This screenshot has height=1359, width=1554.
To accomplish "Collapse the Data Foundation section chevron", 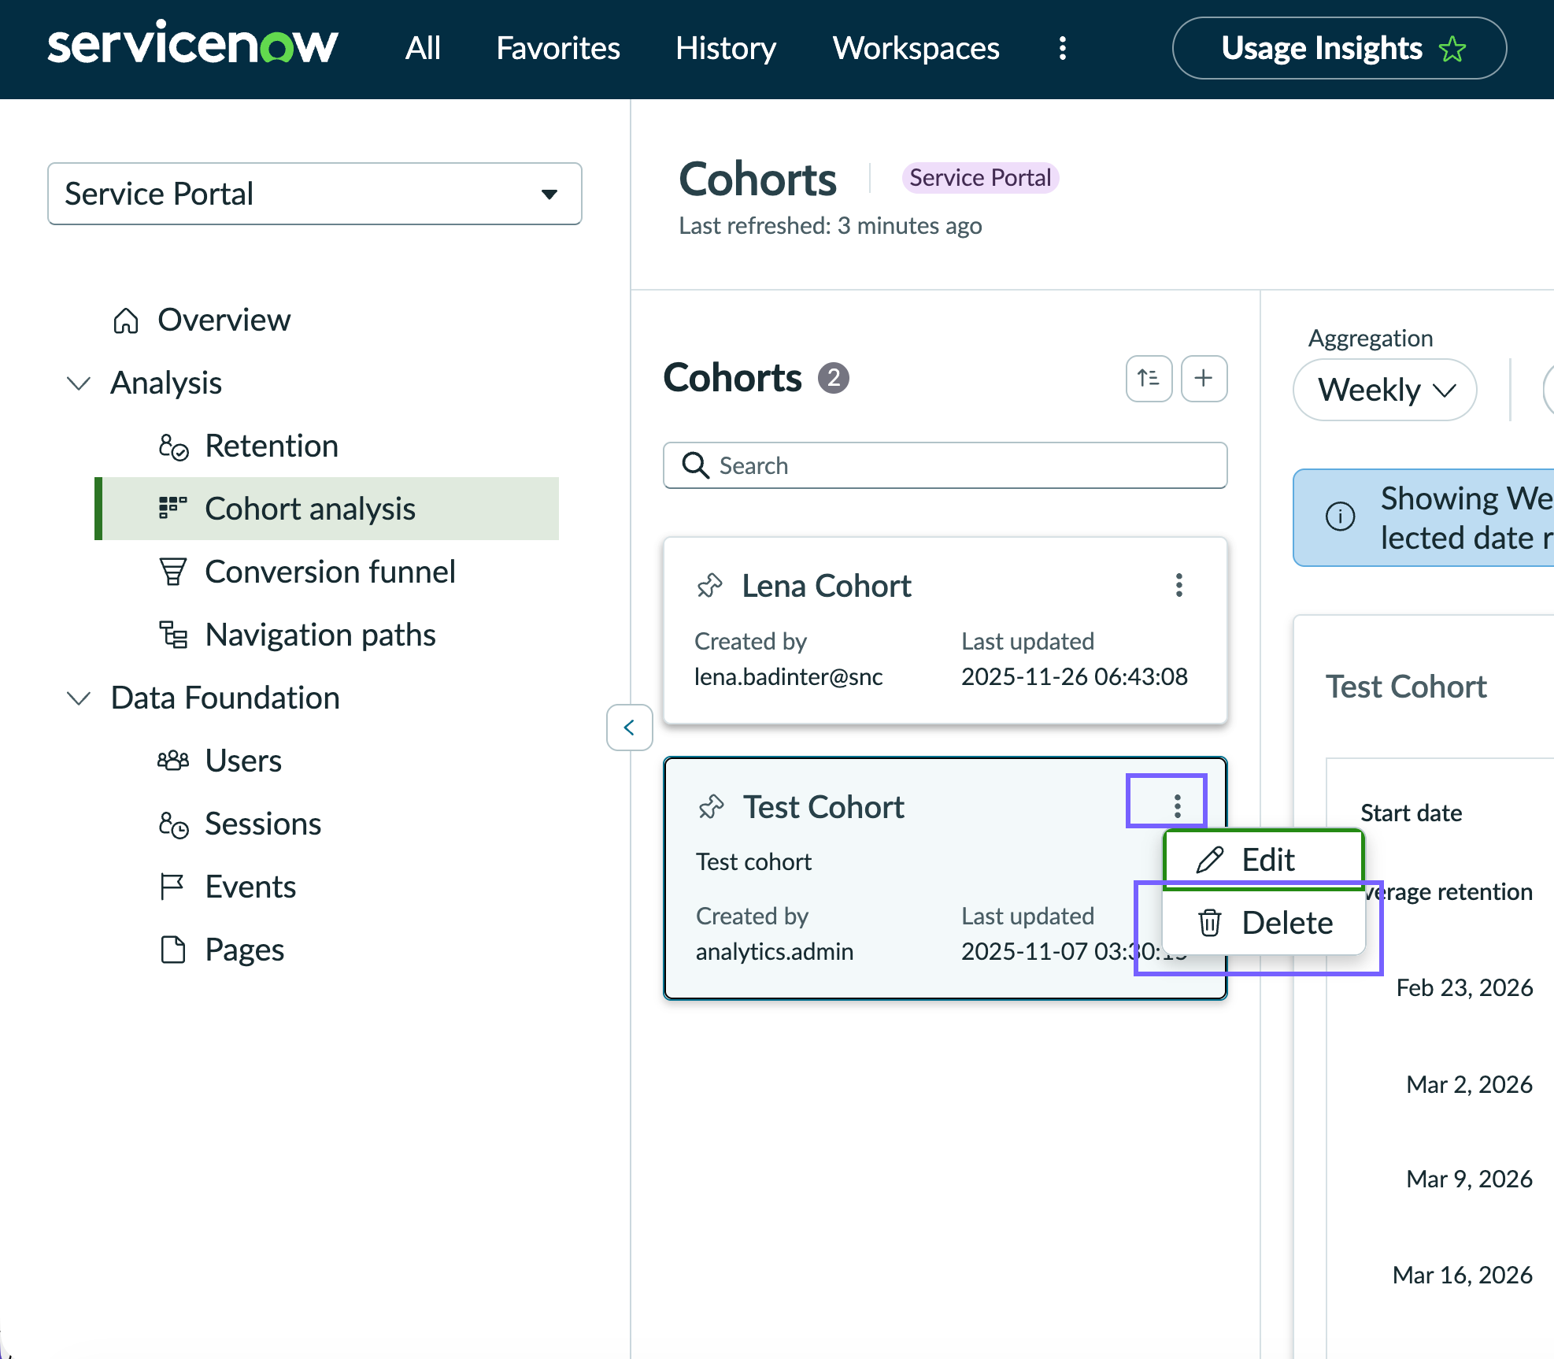I will point(79,698).
